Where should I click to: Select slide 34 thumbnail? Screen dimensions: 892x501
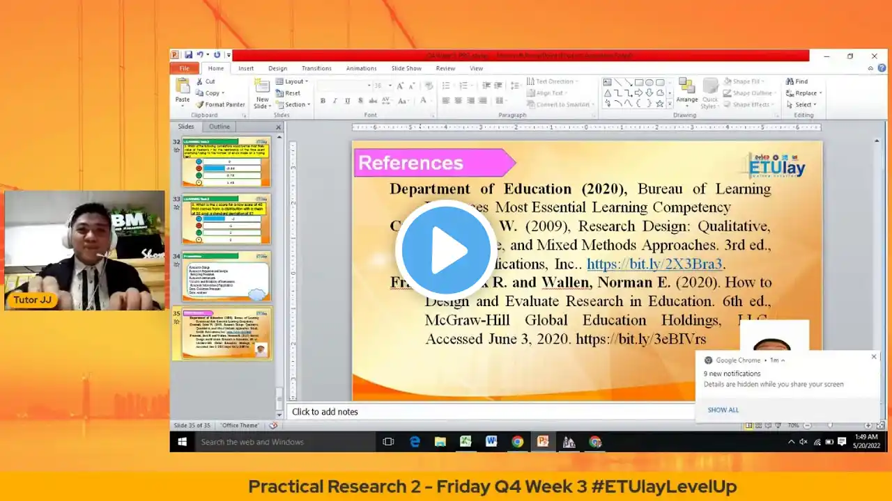[x=226, y=276]
